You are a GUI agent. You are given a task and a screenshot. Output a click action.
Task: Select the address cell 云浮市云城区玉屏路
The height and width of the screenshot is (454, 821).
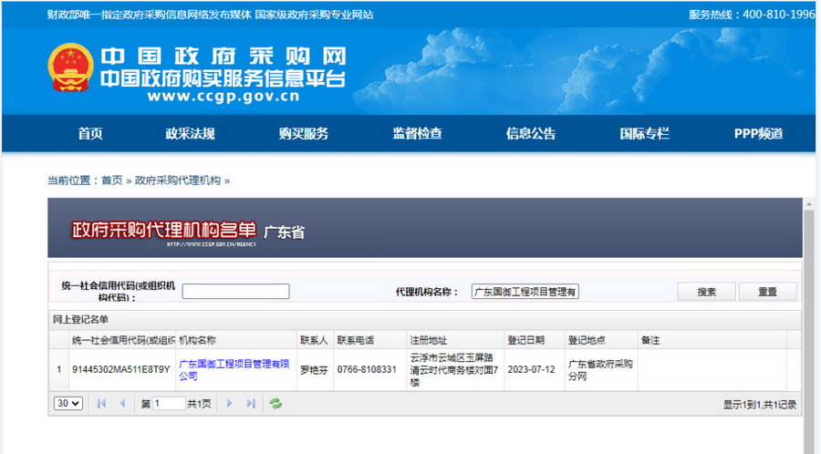454,370
